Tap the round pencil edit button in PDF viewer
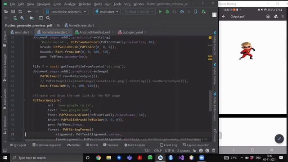 click(279, 139)
